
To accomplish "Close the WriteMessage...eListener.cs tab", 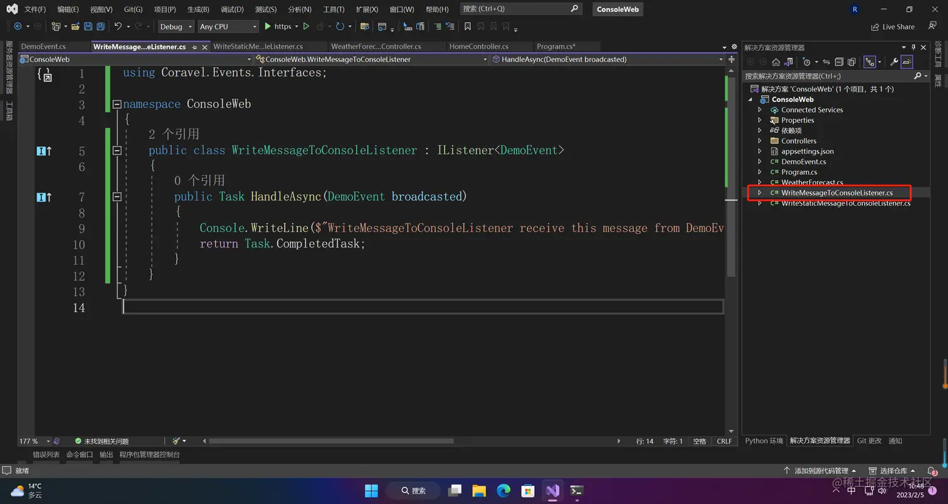I will click(x=204, y=47).
